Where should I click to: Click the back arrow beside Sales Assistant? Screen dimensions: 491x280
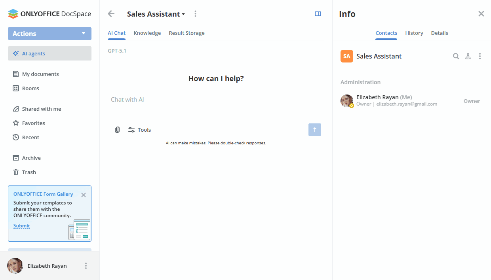click(x=111, y=14)
